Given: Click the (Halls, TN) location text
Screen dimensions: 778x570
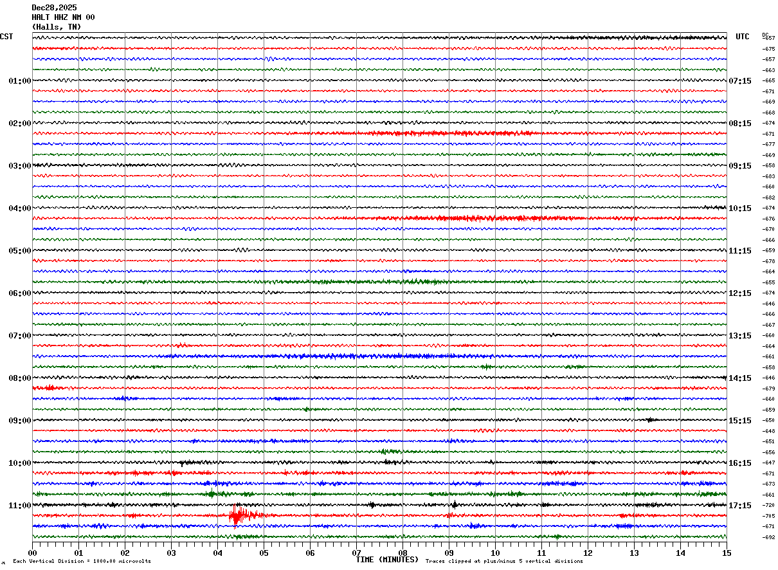Looking at the screenshot, I should point(57,27).
